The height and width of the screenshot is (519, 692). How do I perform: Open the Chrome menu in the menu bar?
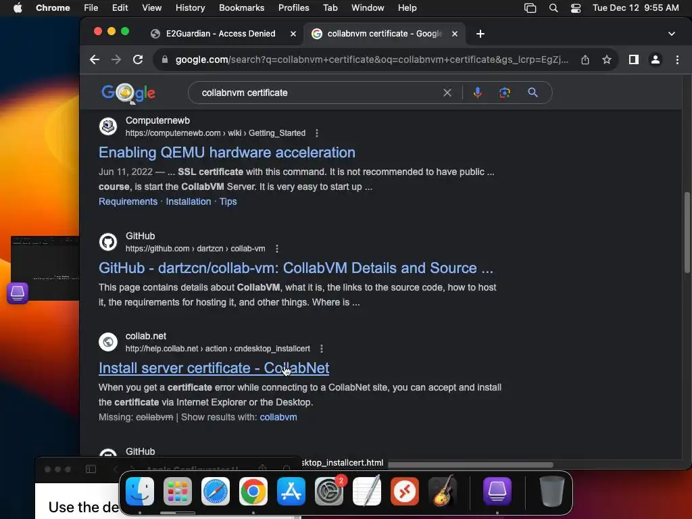[x=53, y=8]
